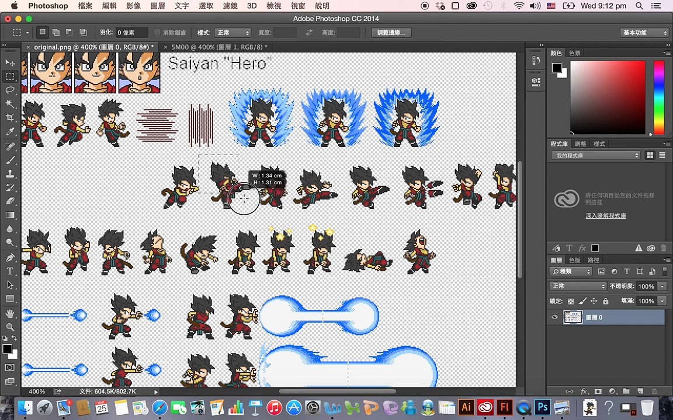The height and width of the screenshot is (420, 673).
Task: Choose the Eyedropper tool
Action: click(x=10, y=132)
